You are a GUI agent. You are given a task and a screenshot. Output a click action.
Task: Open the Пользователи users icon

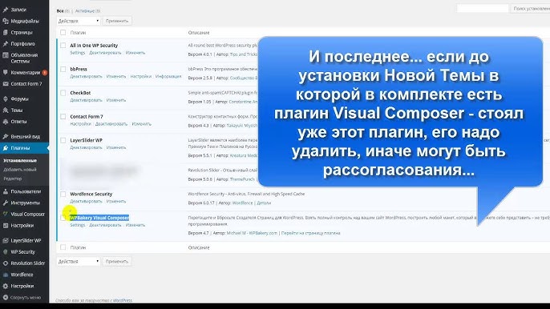pos(6,191)
